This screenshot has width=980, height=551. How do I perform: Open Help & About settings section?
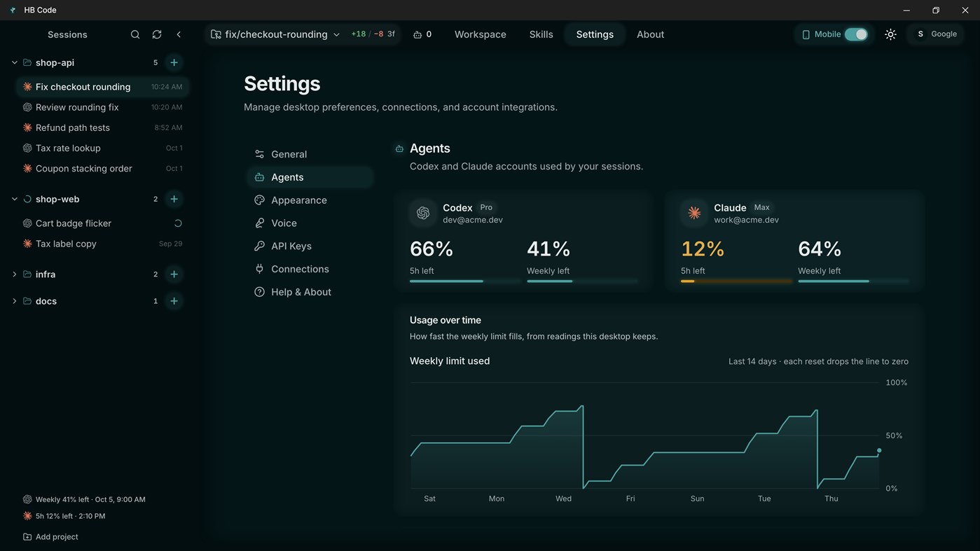[x=310, y=292]
